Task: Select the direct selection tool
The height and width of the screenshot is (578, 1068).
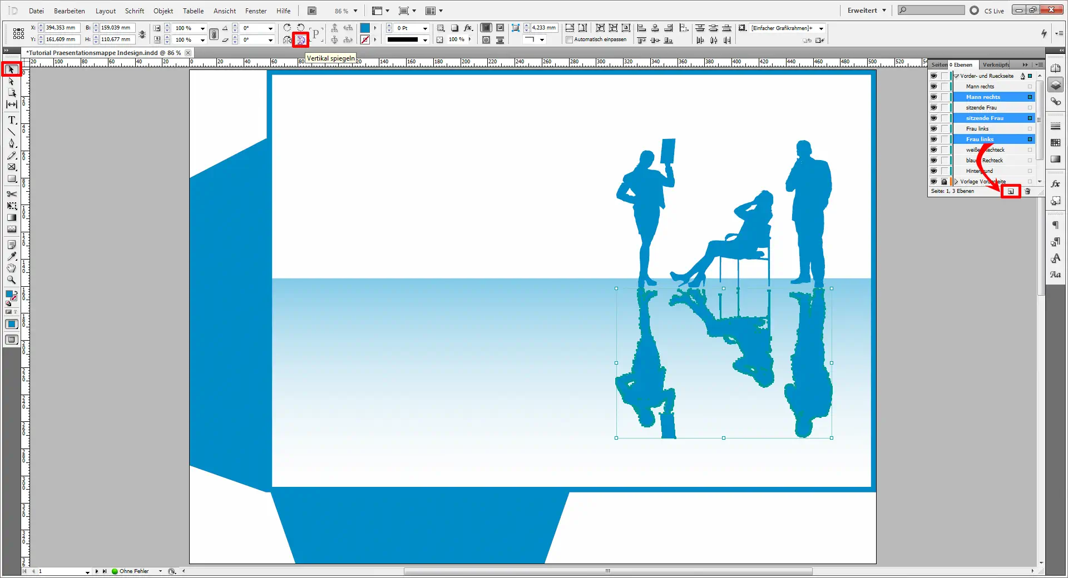Action: (11, 81)
